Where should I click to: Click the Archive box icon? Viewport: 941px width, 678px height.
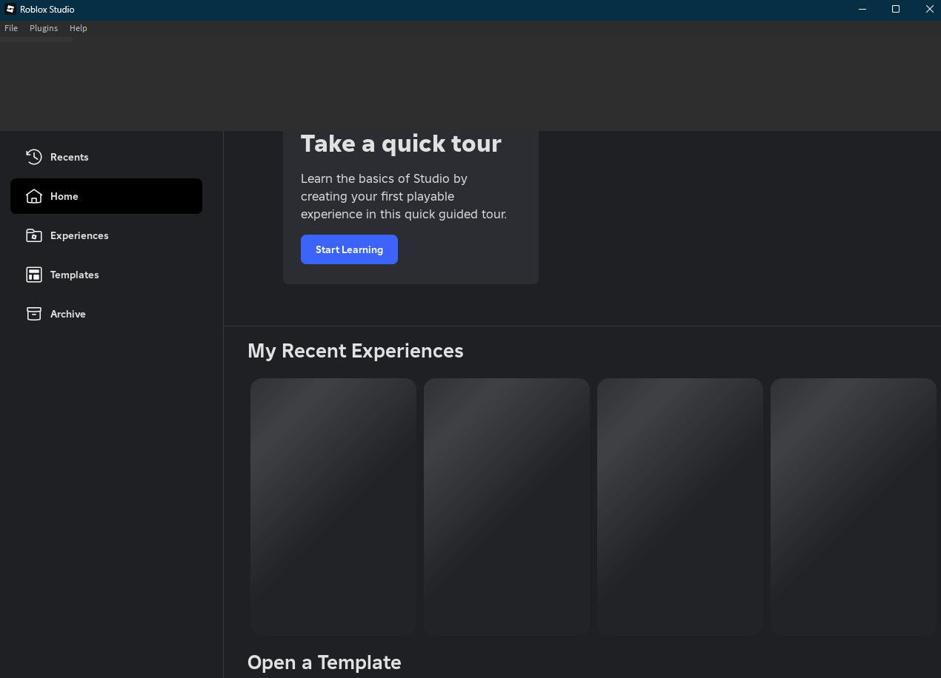coord(33,314)
